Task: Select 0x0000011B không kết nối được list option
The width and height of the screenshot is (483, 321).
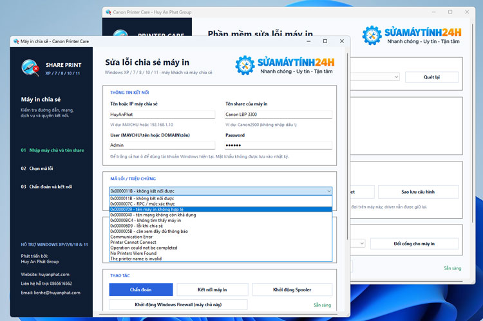Action: (x=221, y=199)
